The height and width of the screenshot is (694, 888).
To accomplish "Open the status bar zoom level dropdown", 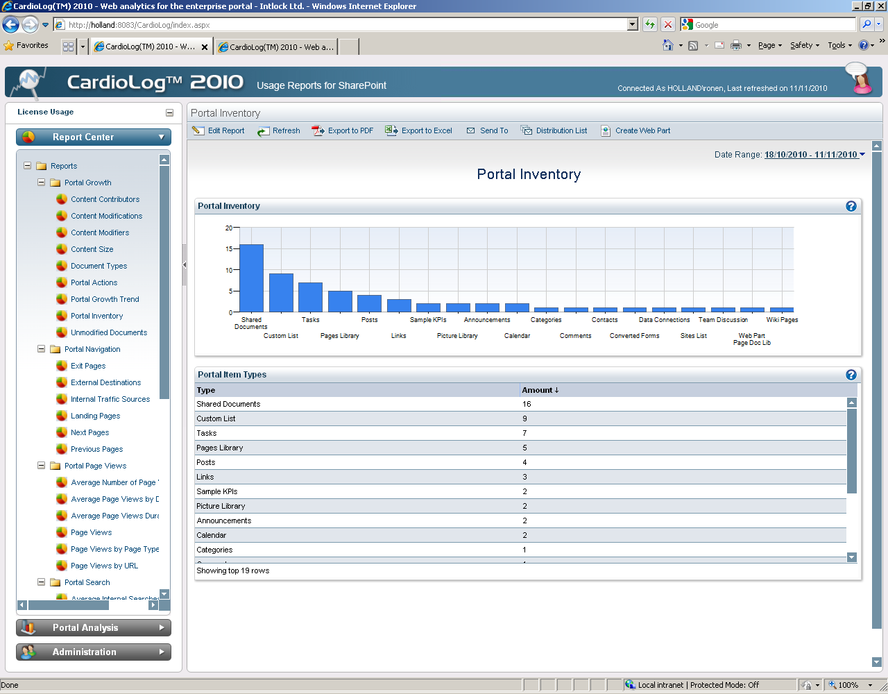I will (x=870, y=685).
